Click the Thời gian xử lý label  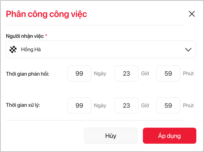[25, 105]
